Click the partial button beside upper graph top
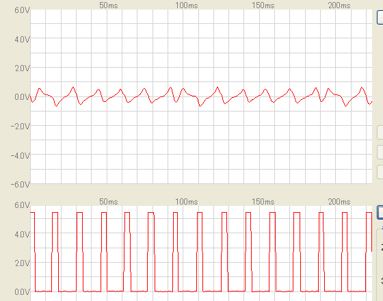 coord(380,17)
